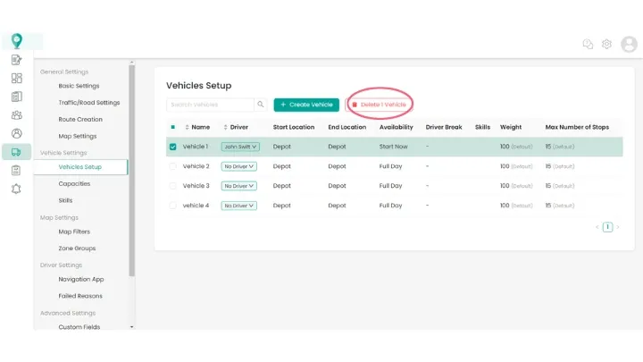Open the dashboard grid sidebar icon
This screenshot has width=643, height=362.
(x=16, y=79)
